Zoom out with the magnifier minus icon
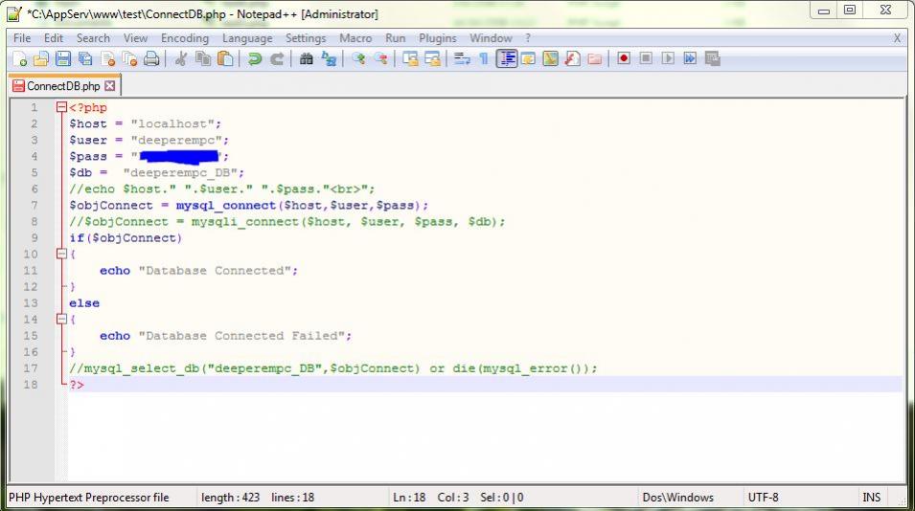This screenshot has height=511, width=915. click(x=380, y=58)
